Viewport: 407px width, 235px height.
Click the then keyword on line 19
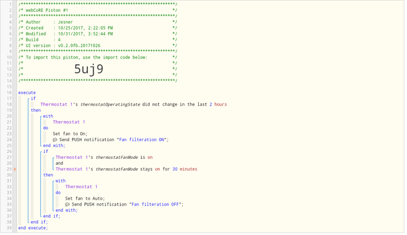(36, 110)
